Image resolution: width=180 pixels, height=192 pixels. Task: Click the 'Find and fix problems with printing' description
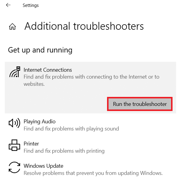click(x=64, y=151)
